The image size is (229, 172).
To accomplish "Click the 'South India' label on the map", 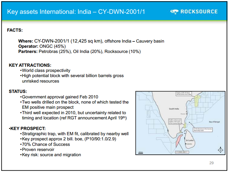I will [174, 109].
